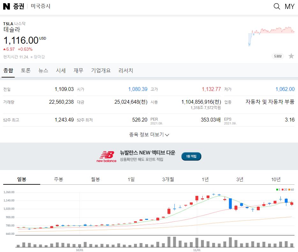Switch to the 토론 tab
Viewport: 298px width, 252px height.
click(26, 70)
